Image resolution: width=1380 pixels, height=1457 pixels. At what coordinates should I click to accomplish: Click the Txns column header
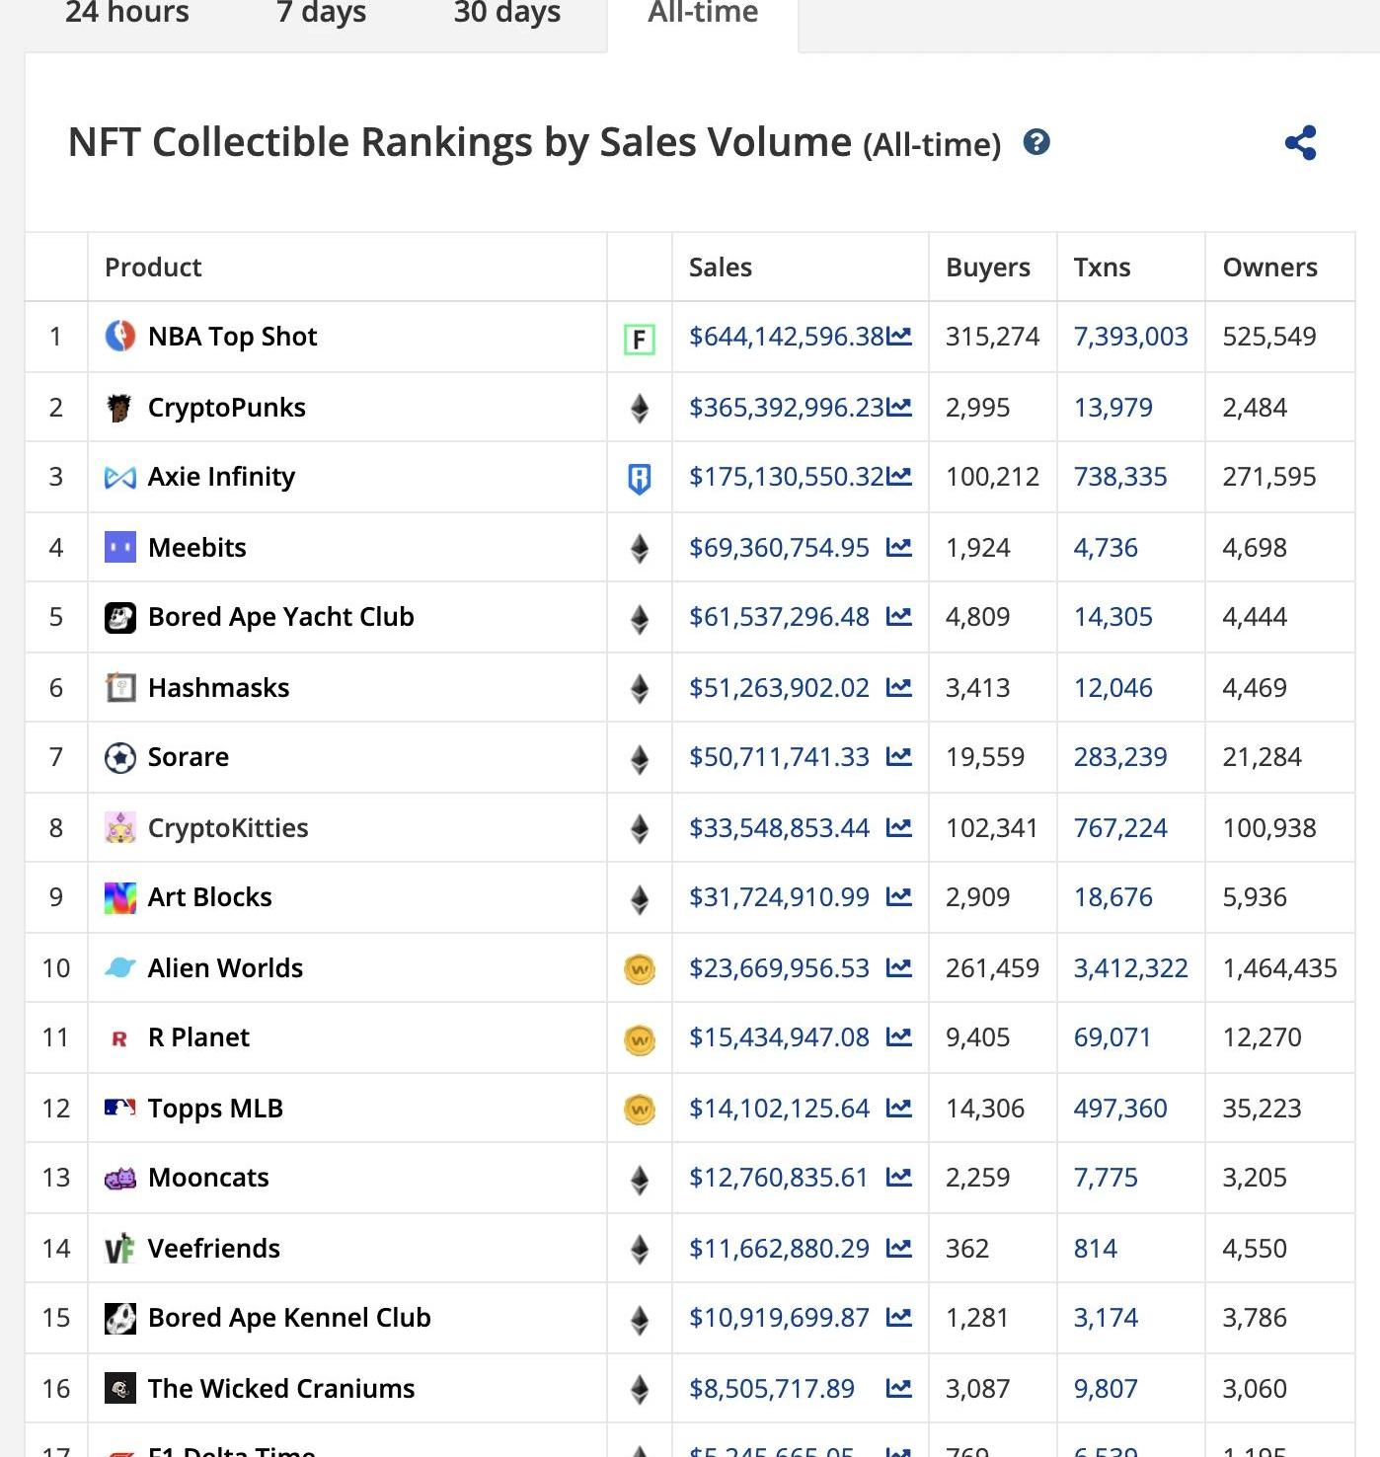[1102, 268]
